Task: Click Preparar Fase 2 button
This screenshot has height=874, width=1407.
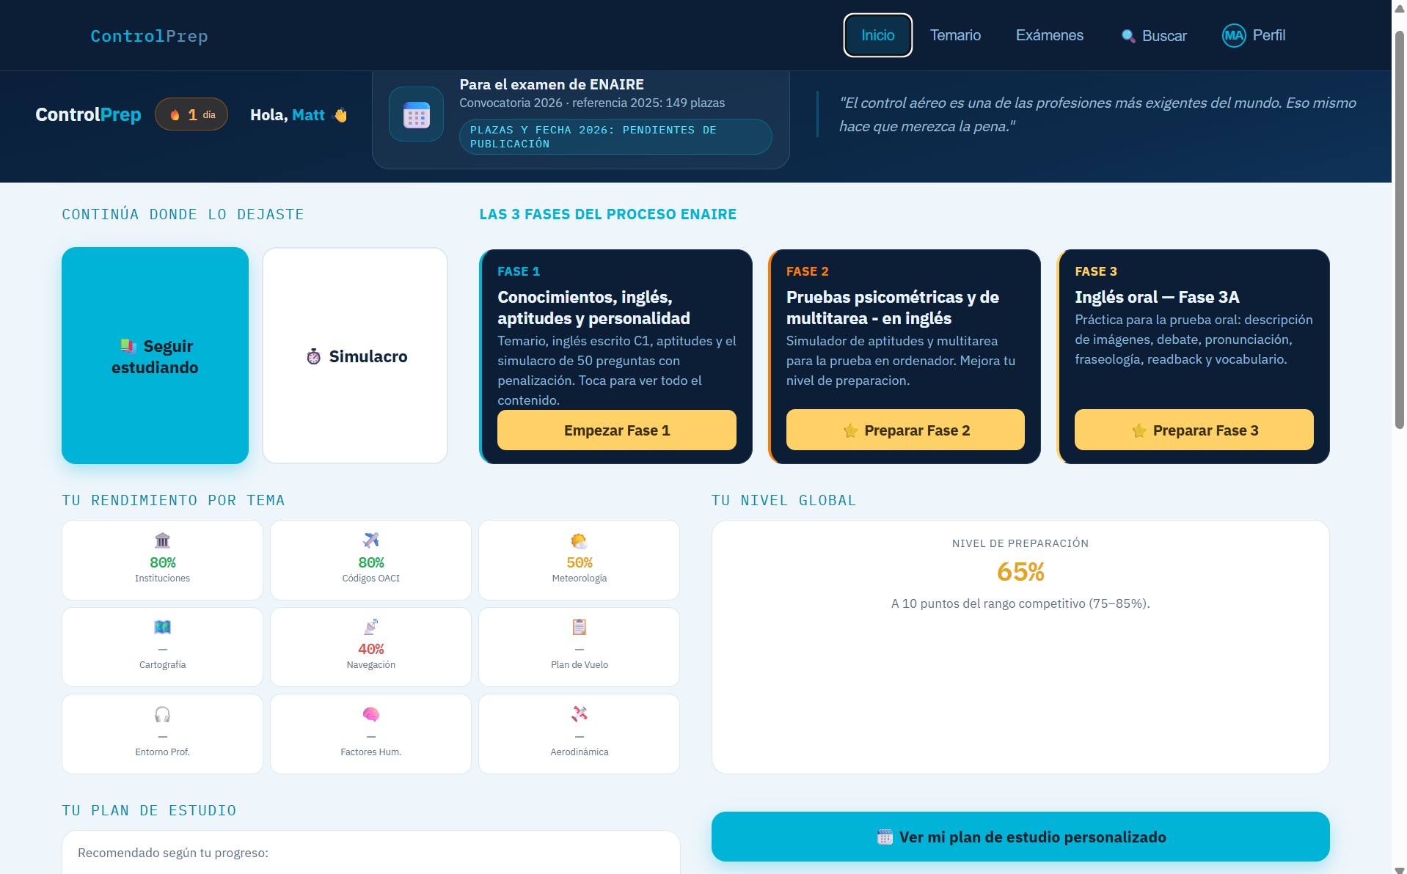Action: 905,430
